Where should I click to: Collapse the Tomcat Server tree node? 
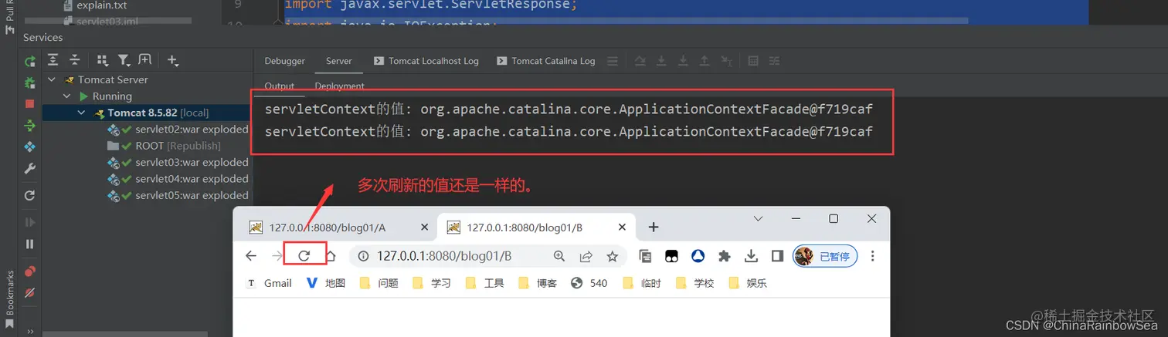(52, 79)
